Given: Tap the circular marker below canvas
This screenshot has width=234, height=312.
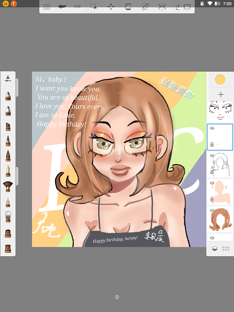Looking at the screenshot, I should click(x=117, y=297).
